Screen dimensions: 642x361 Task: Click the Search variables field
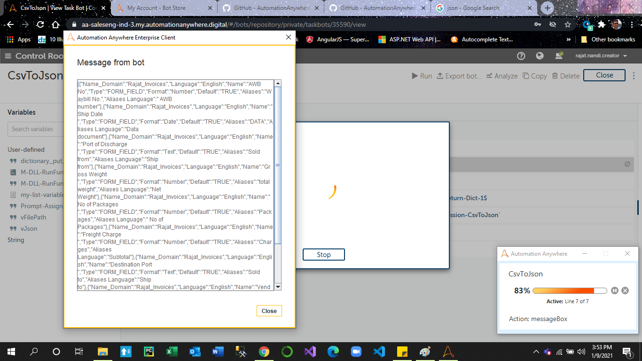coord(36,129)
